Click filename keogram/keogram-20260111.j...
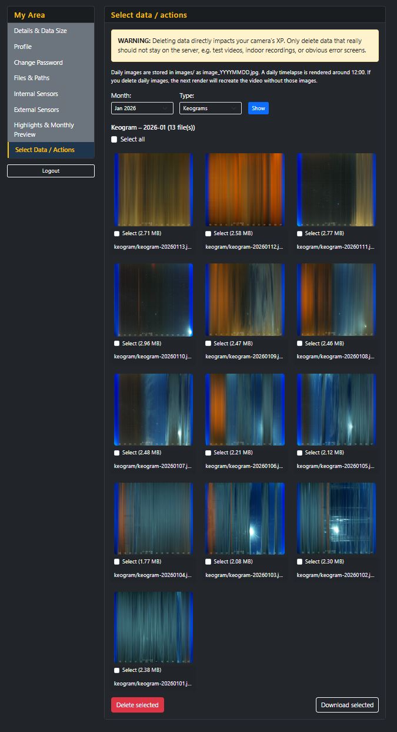397x732 pixels. 336,247
